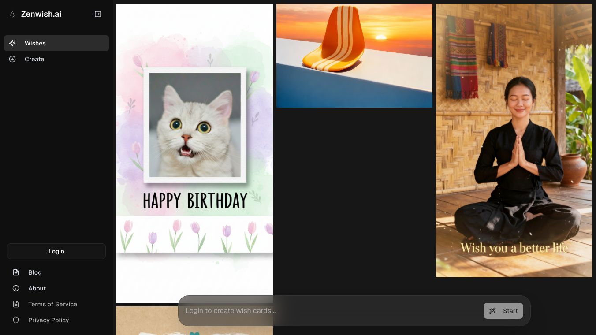
Task: Open the 'Wish you a better life' card
Action: [x=514, y=140]
